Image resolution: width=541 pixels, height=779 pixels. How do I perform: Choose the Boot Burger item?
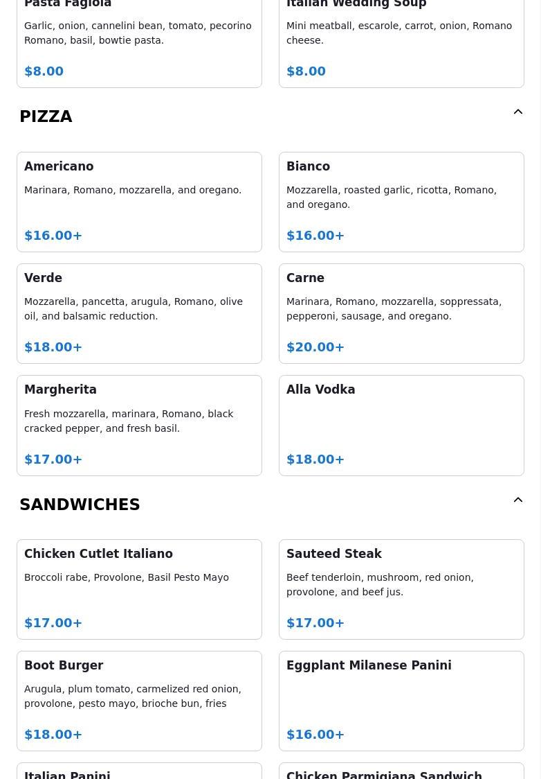139,701
